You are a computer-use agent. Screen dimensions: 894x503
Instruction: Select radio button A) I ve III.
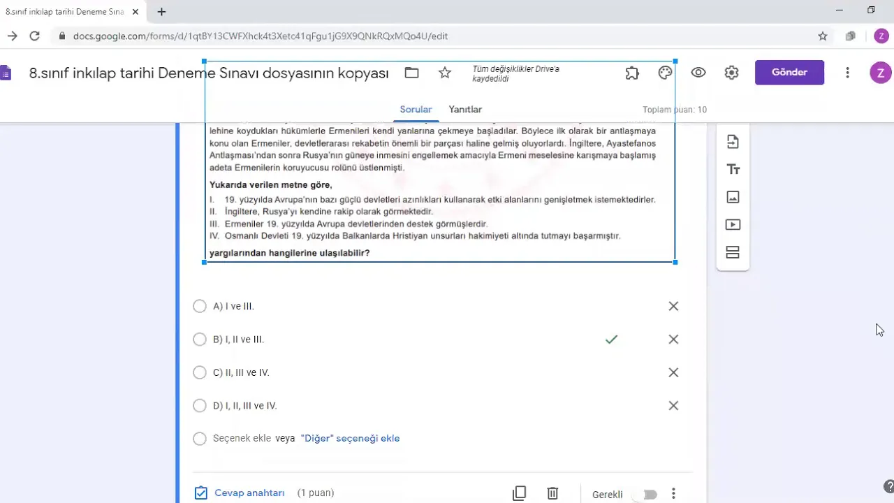coord(200,306)
